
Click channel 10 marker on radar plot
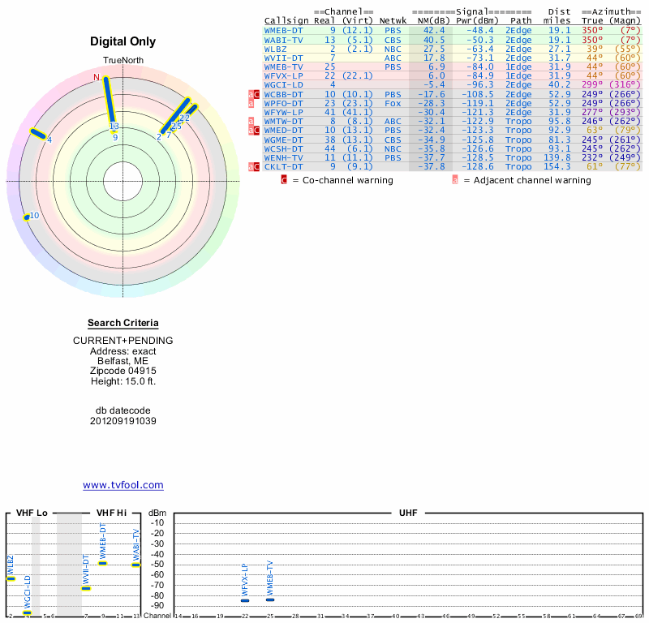pyautogui.click(x=27, y=217)
